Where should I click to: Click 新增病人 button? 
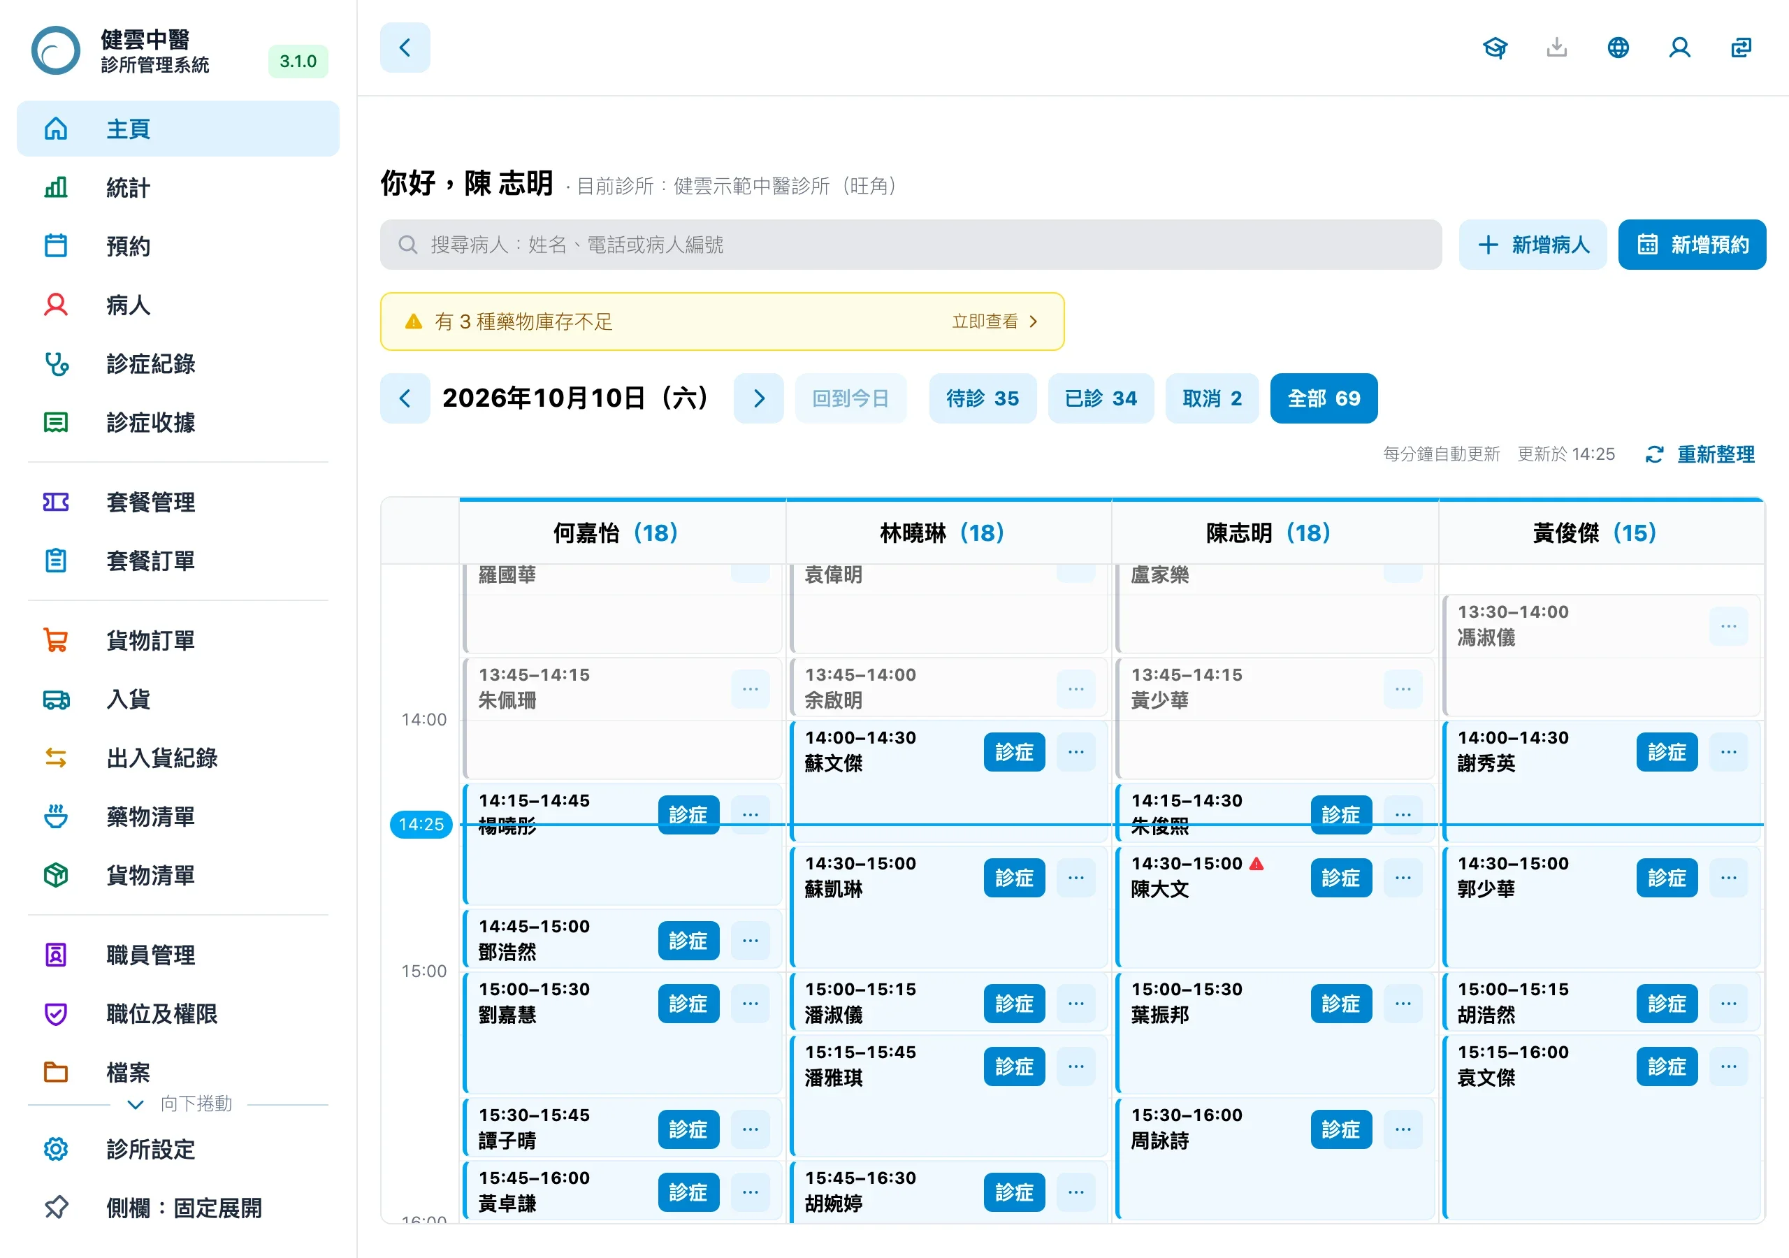point(1532,245)
